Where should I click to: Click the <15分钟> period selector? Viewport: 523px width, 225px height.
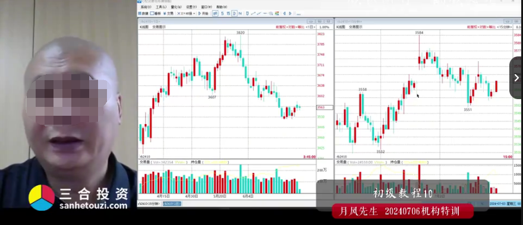point(505,27)
